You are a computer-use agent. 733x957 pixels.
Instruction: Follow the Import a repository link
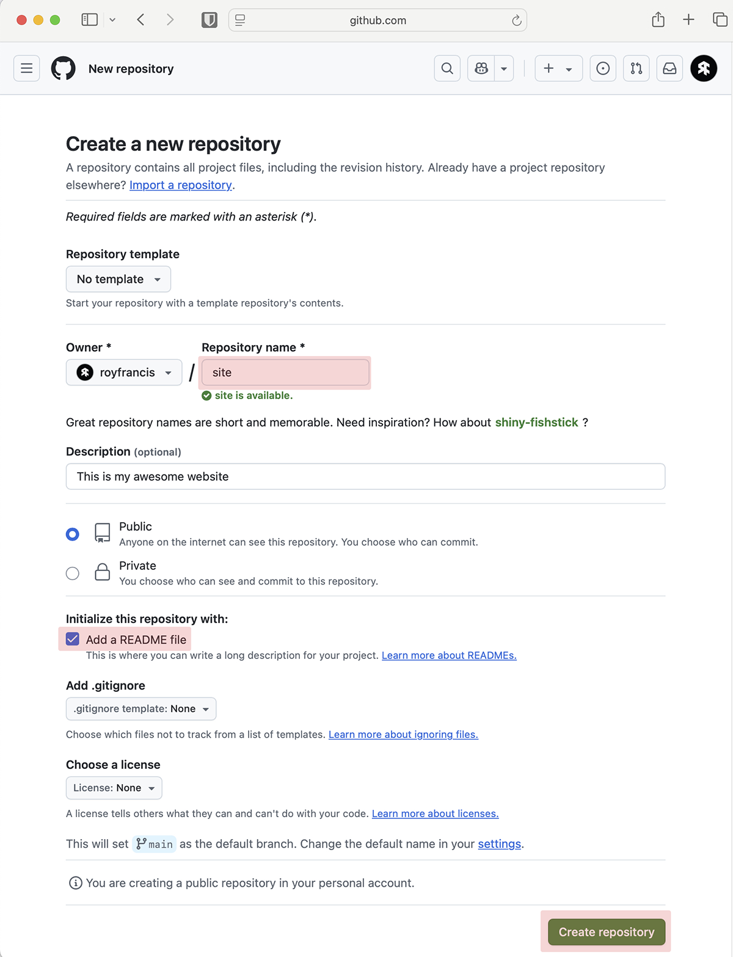coord(181,185)
